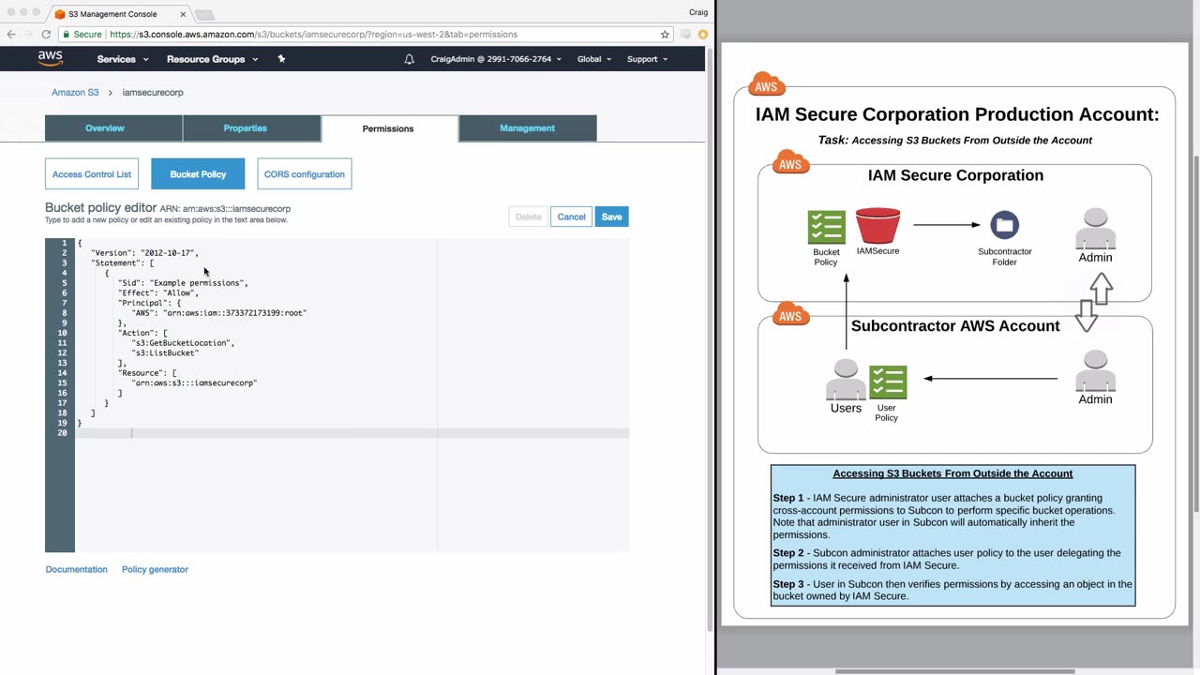Viewport: 1200px width, 675px height.
Task: Open Access Control List settings
Action: click(x=92, y=174)
